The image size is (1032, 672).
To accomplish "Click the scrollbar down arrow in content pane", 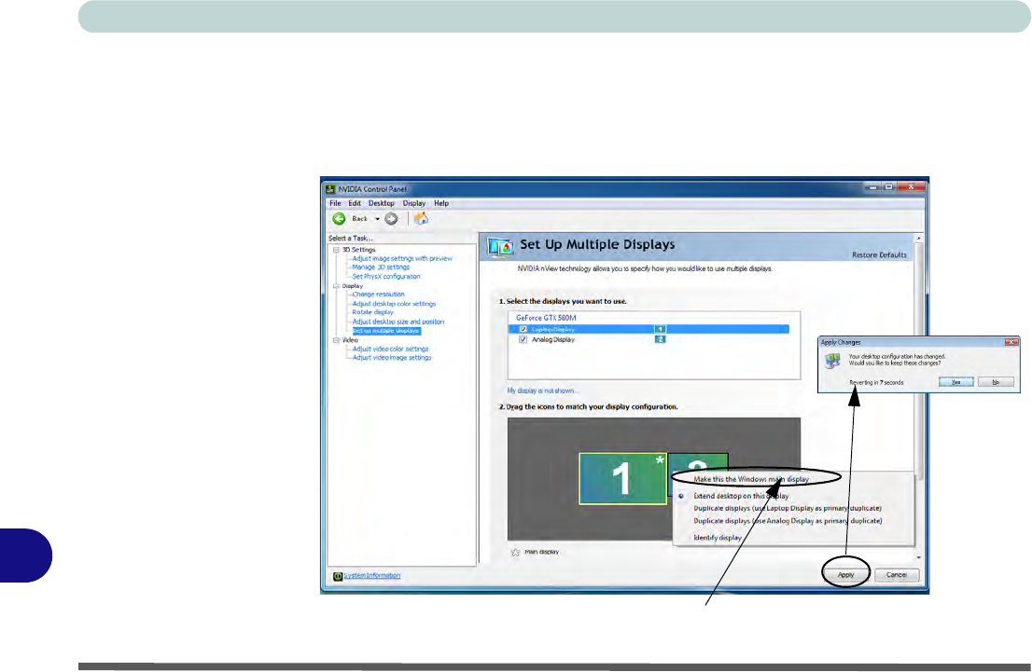I will pyautogui.click(x=919, y=557).
